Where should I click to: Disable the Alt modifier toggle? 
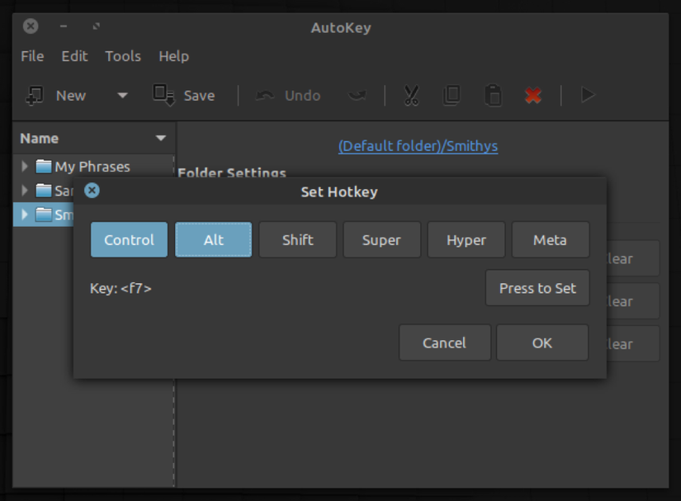point(213,239)
